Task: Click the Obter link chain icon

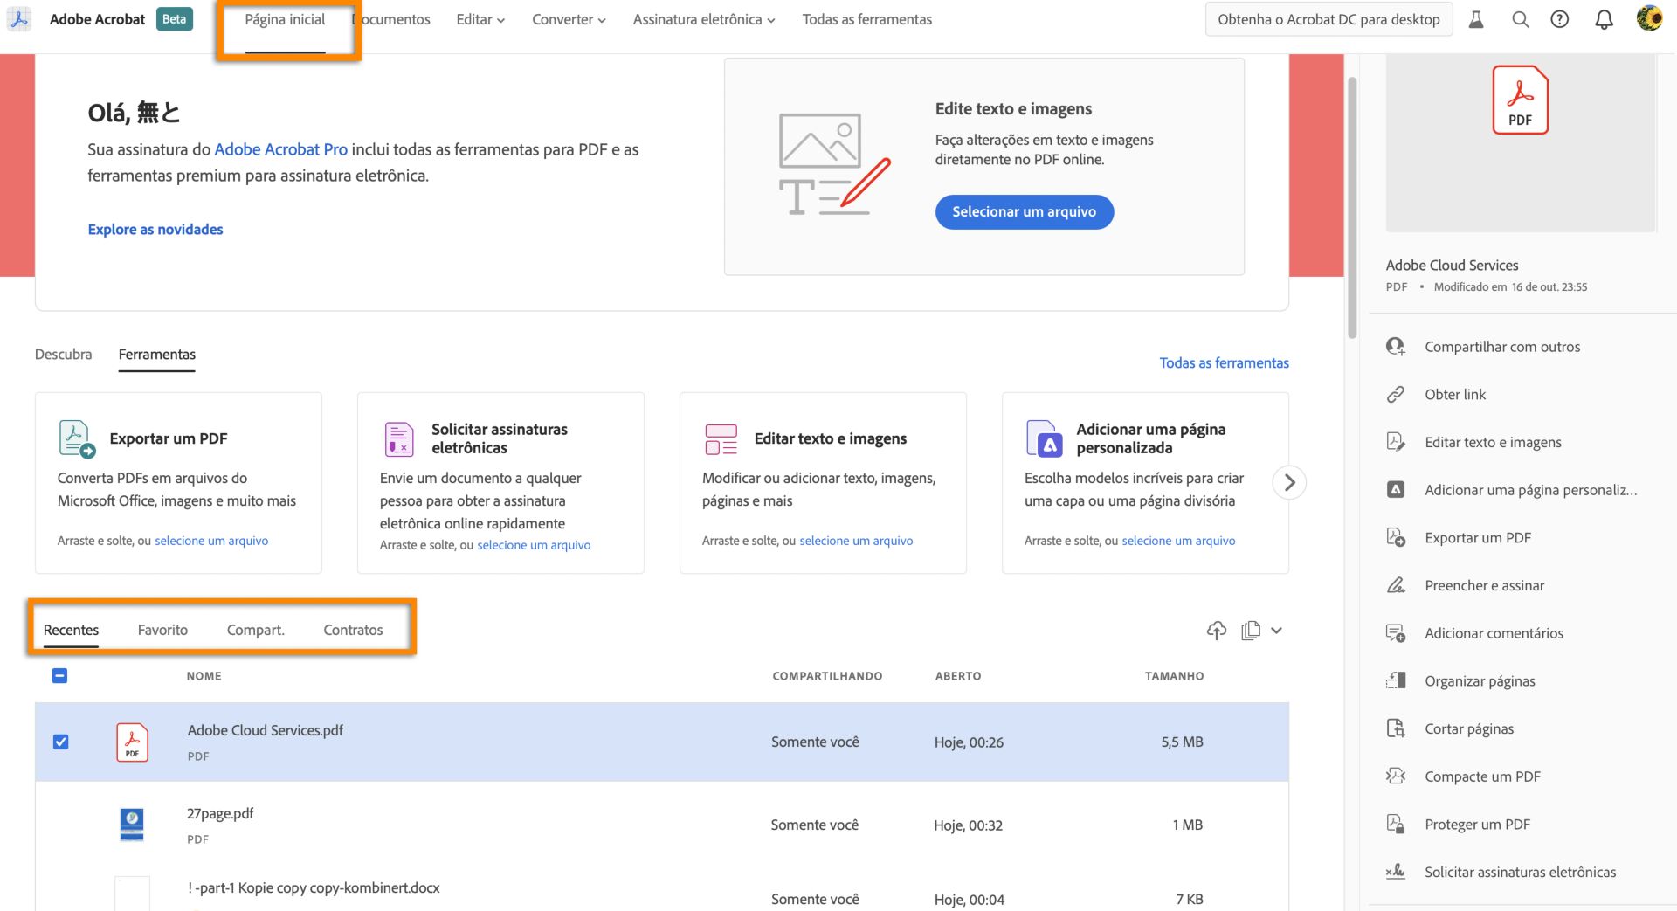Action: tap(1396, 395)
